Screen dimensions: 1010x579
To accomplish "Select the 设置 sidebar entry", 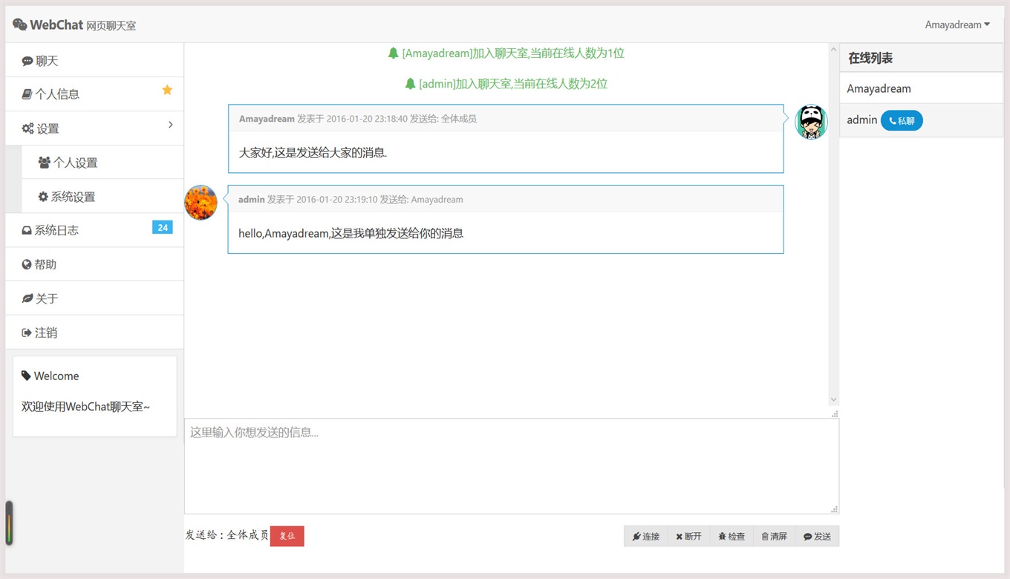I will click(x=94, y=128).
